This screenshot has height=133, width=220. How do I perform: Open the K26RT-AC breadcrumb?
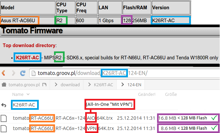103,85
